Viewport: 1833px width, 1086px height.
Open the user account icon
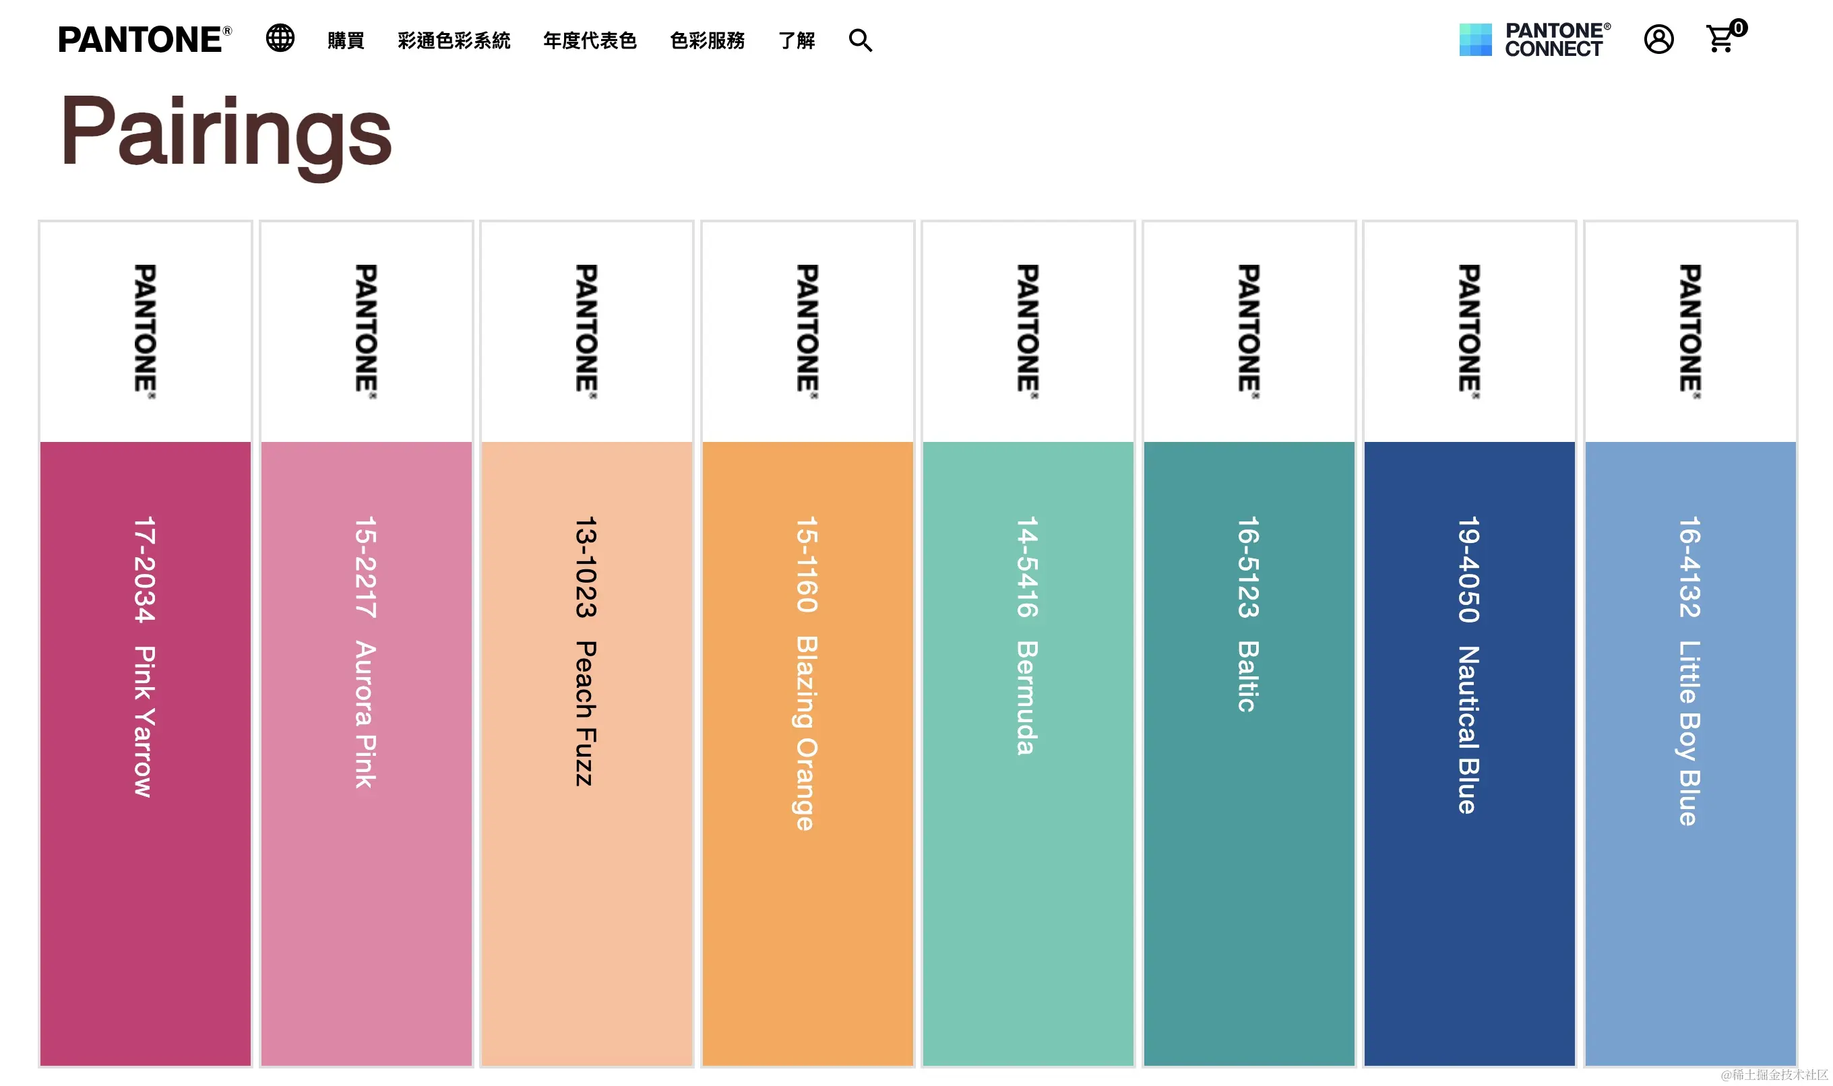point(1658,40)
